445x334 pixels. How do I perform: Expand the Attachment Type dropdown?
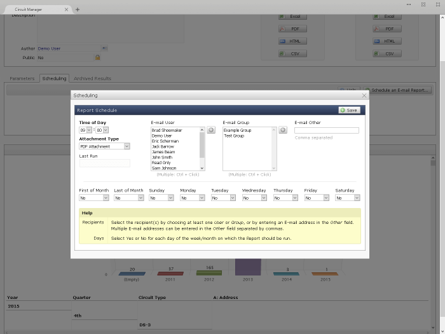click(104, 146)
